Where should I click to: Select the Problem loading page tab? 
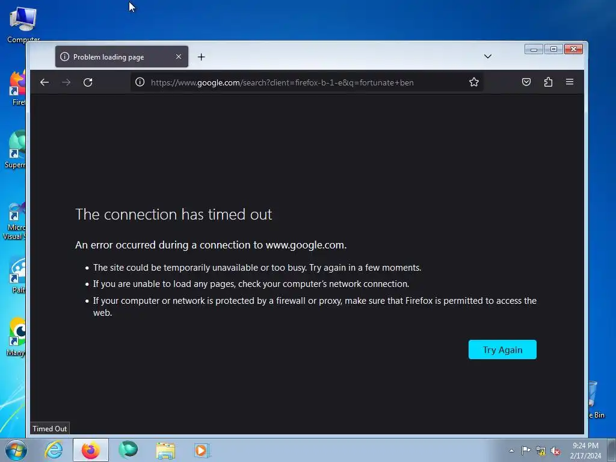[x=122, y=57]
